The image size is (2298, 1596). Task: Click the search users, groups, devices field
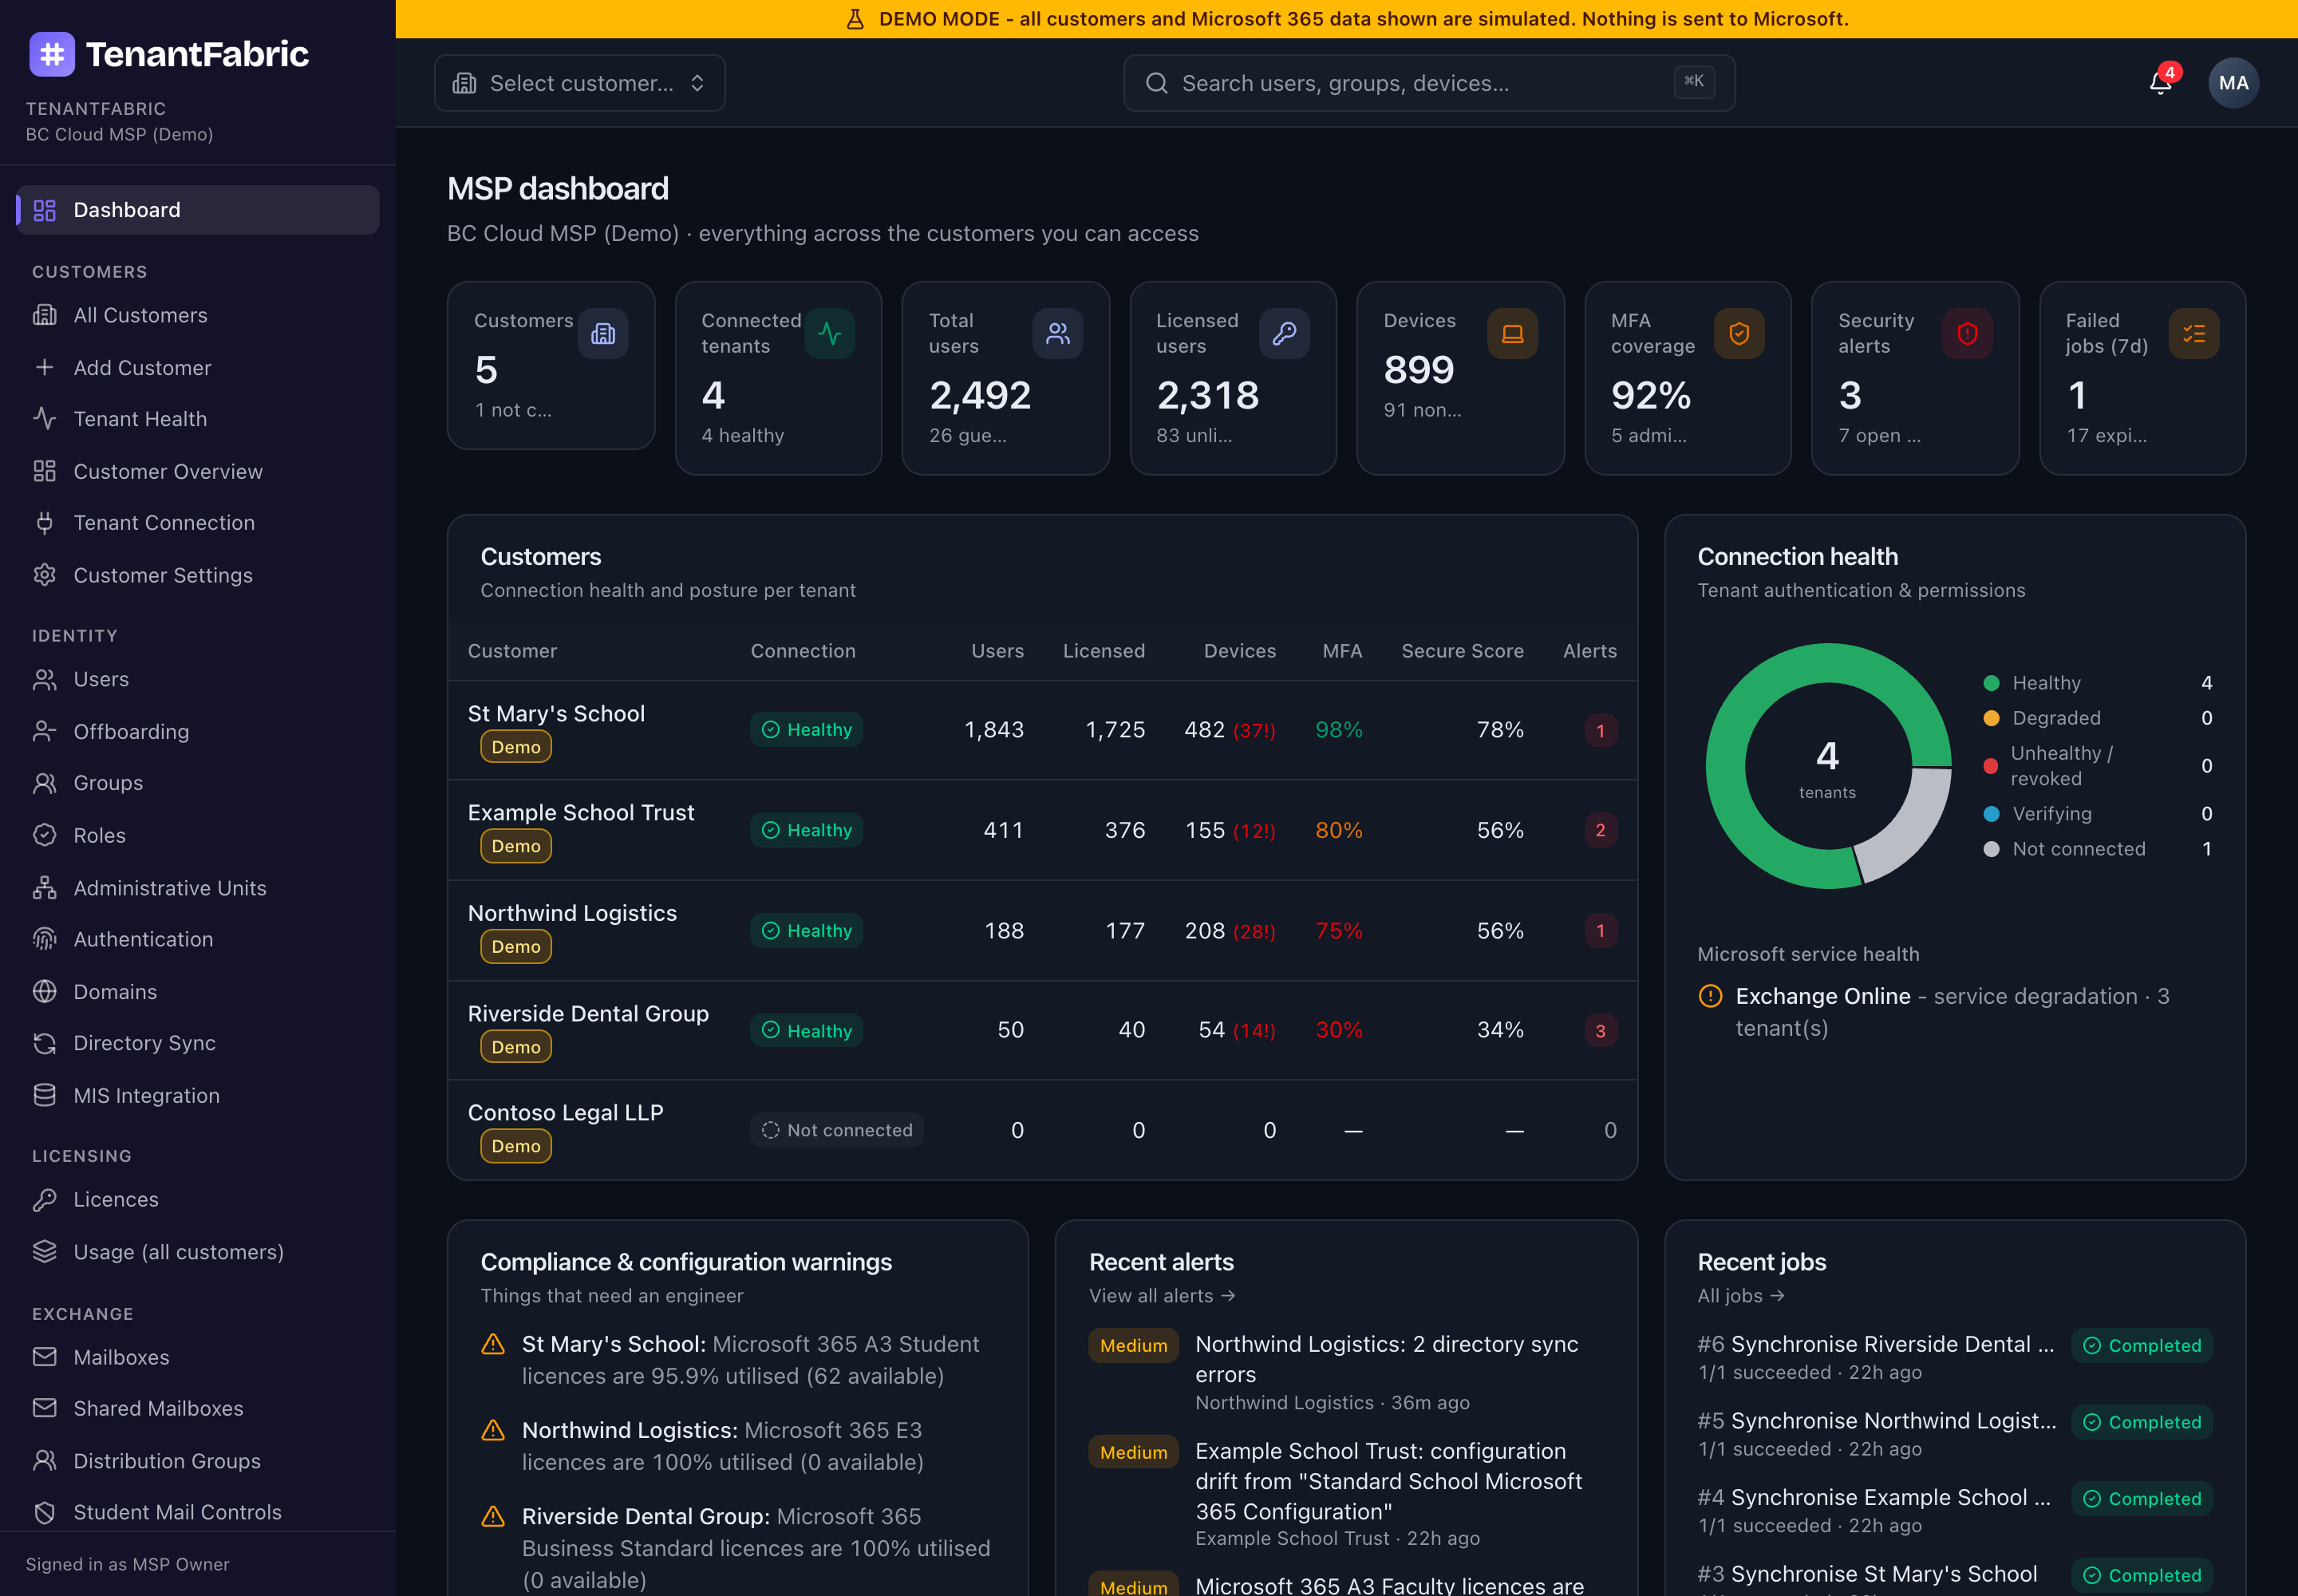[x=1429, y=83]
